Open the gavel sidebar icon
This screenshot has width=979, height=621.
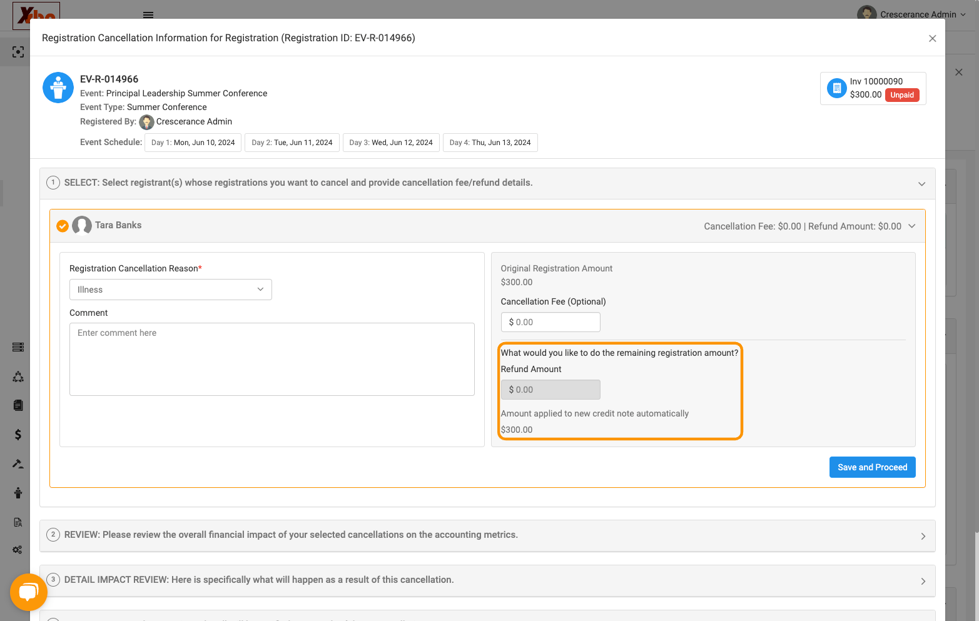tap(18, 463)
